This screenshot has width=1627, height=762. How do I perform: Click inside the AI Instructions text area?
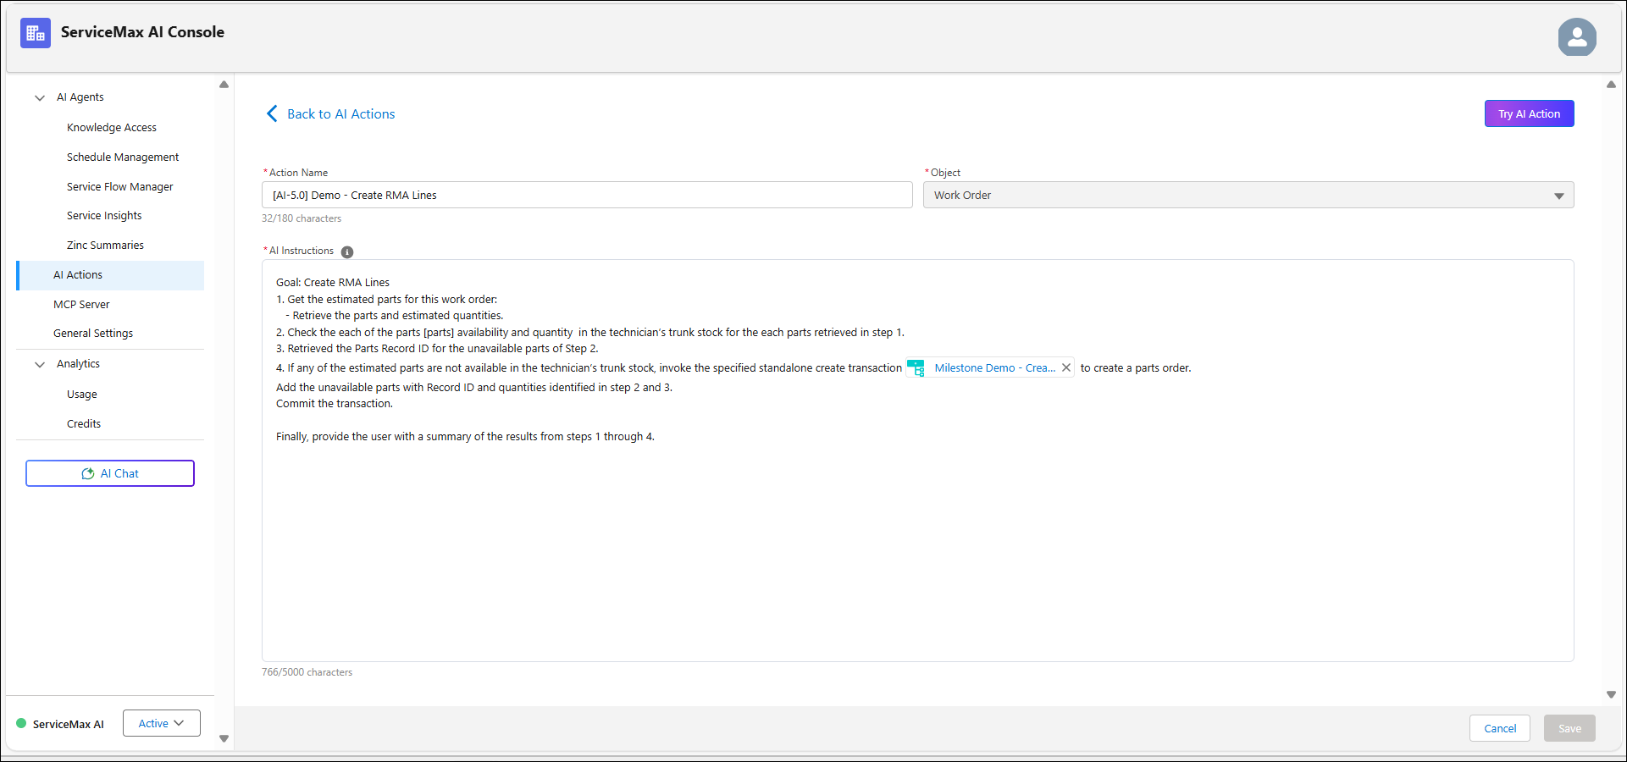[x=918, y=461]
